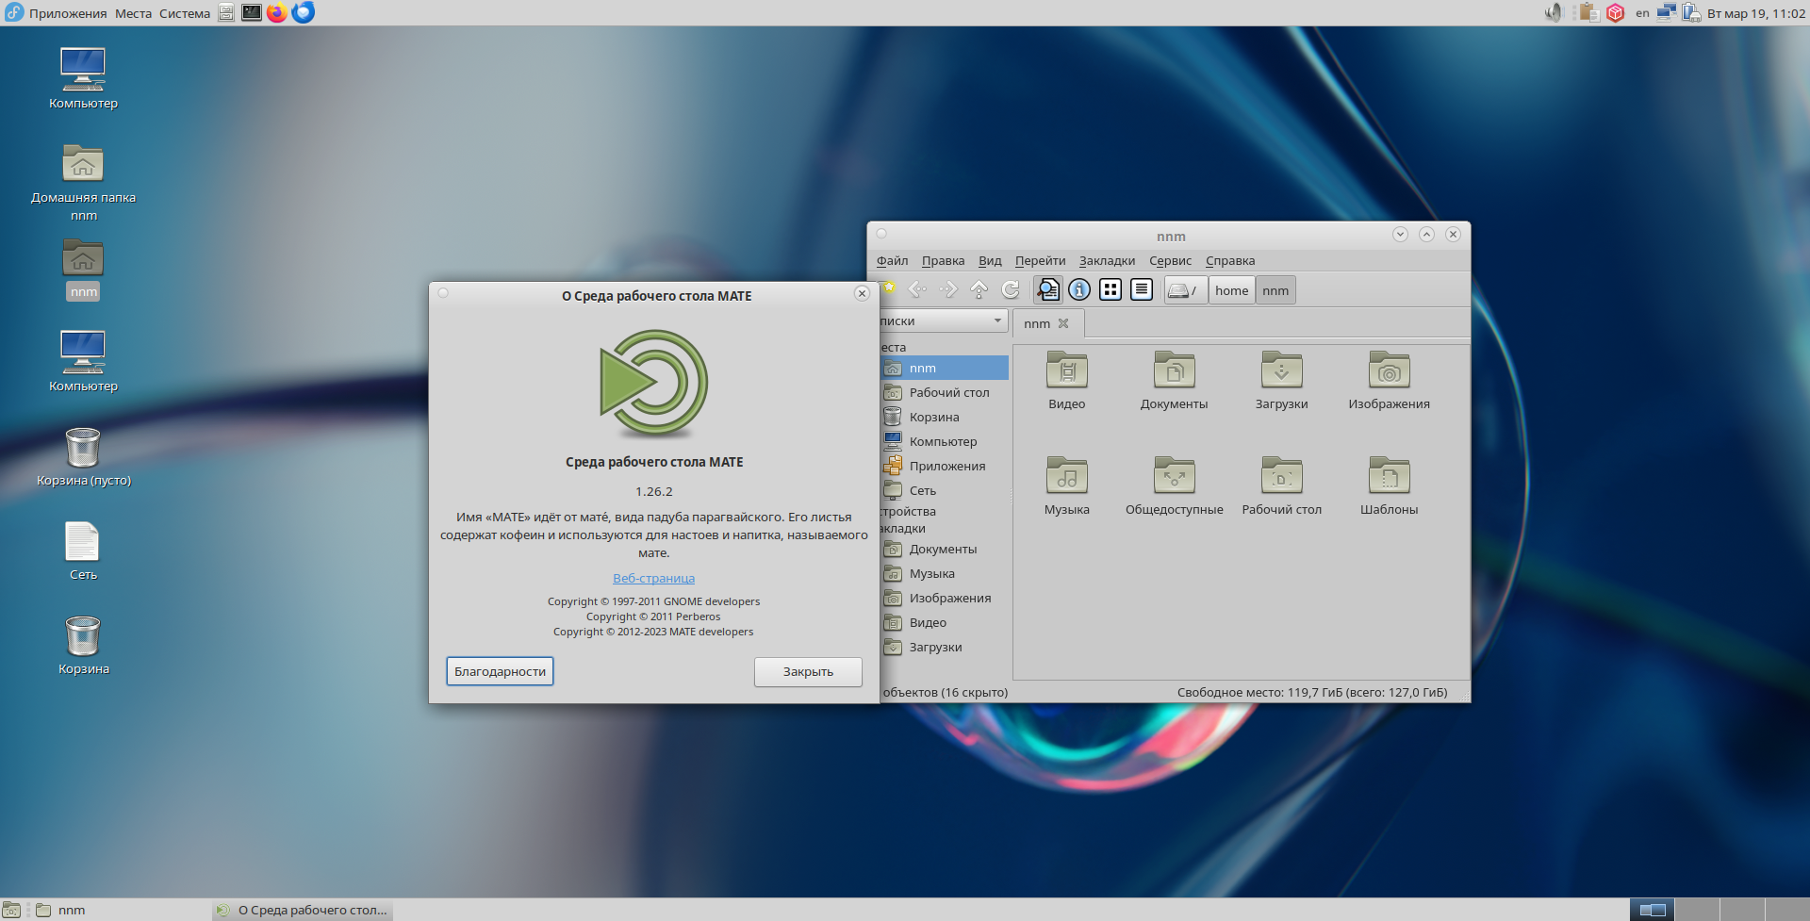Close the nnm tab
The image size is (1810, 921).
tap(1063, 323)
